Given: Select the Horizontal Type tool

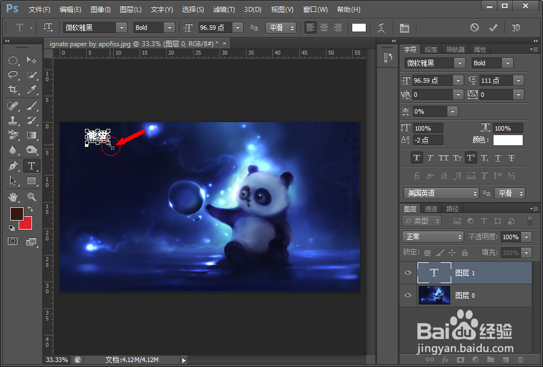Looking at the screenshot, I should click(x=32, y=166).
